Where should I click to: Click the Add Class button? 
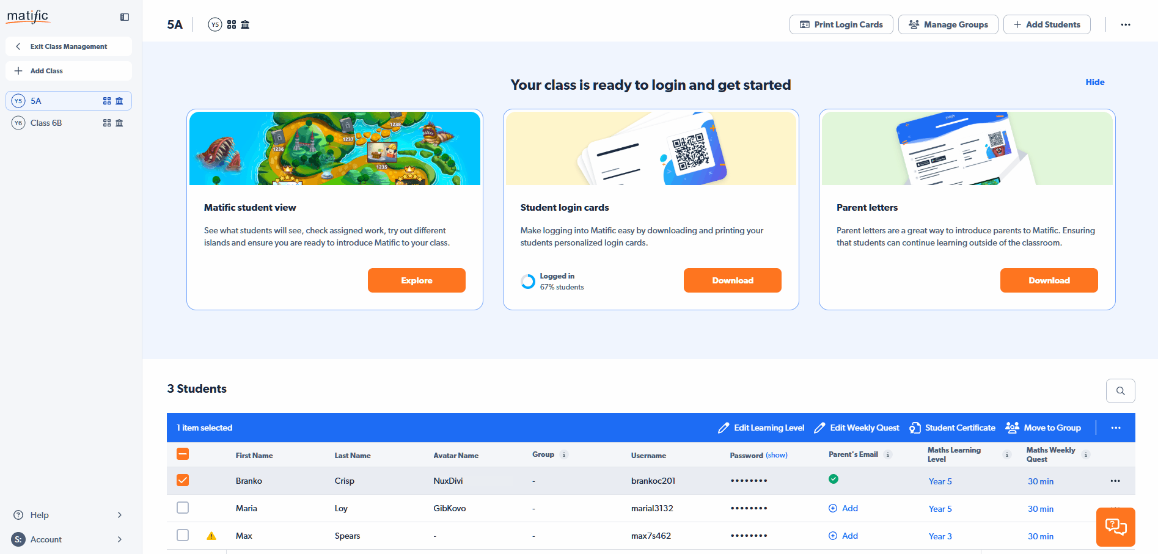click(68, 71)
